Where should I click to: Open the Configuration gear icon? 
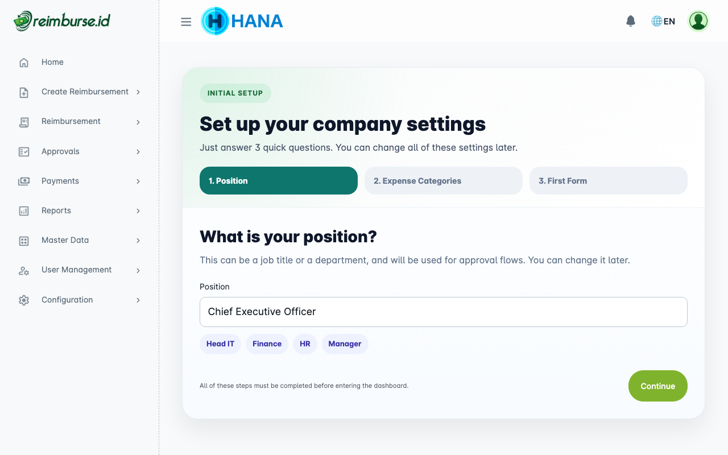[23, 300]
